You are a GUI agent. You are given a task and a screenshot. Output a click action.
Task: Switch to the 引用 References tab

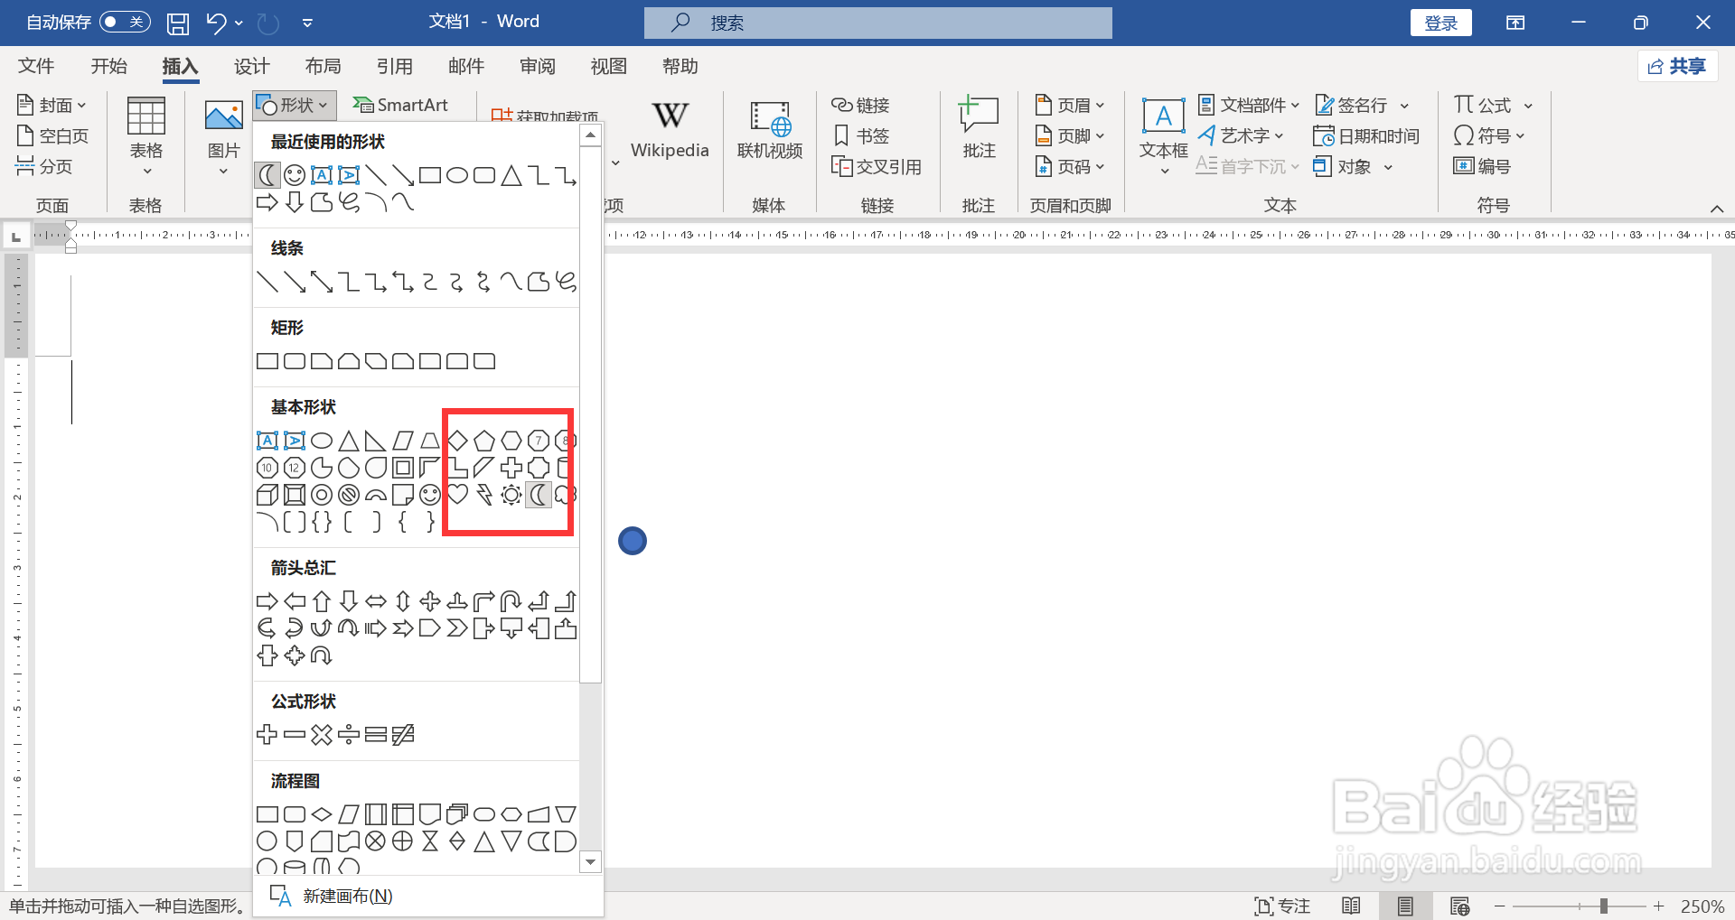(394, 66)
